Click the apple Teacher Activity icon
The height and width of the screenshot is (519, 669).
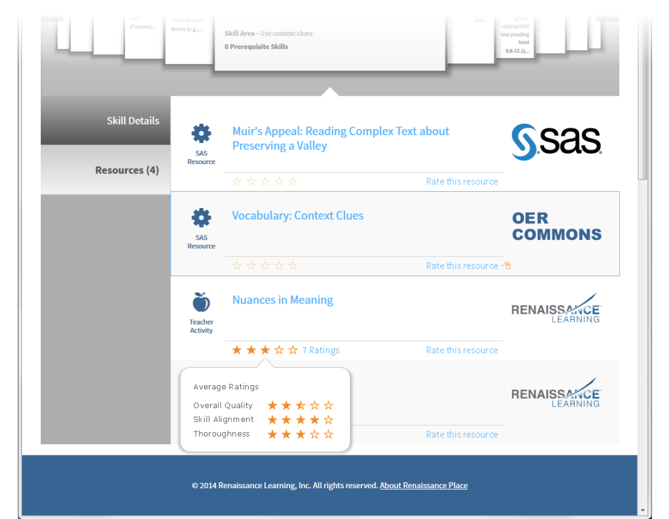click(201, 302)
